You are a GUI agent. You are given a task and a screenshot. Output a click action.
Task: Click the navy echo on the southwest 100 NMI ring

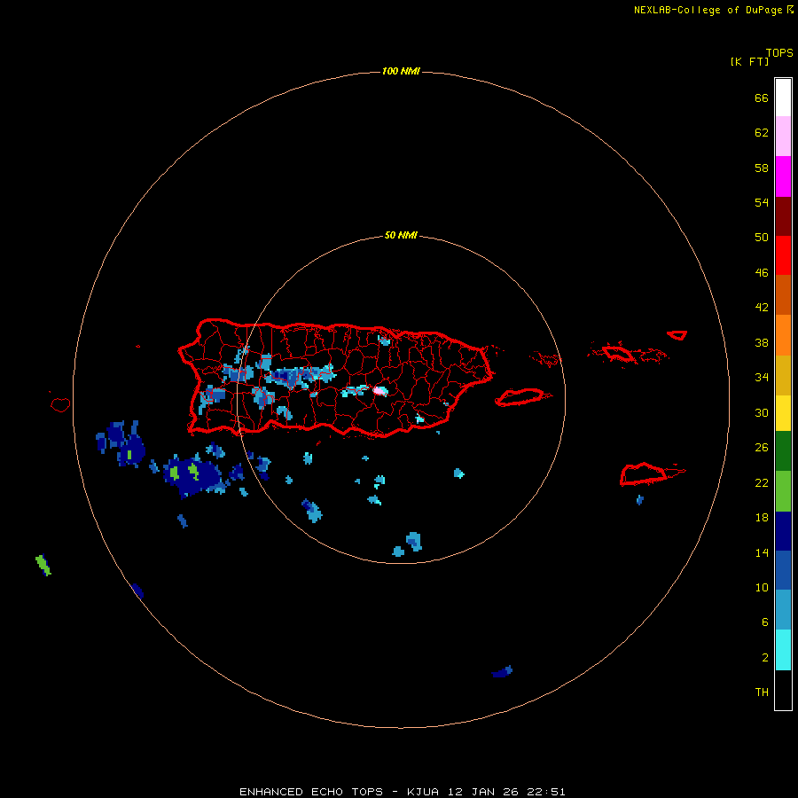point(137,591)
